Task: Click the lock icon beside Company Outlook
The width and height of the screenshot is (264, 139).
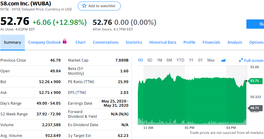Action: (x=64, y=42)
